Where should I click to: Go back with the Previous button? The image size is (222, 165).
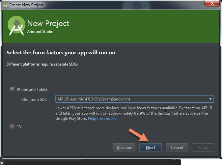tap(124, 147)
